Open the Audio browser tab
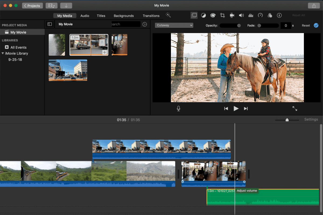Viewport: 323px width, 215px height. (85, 16)
